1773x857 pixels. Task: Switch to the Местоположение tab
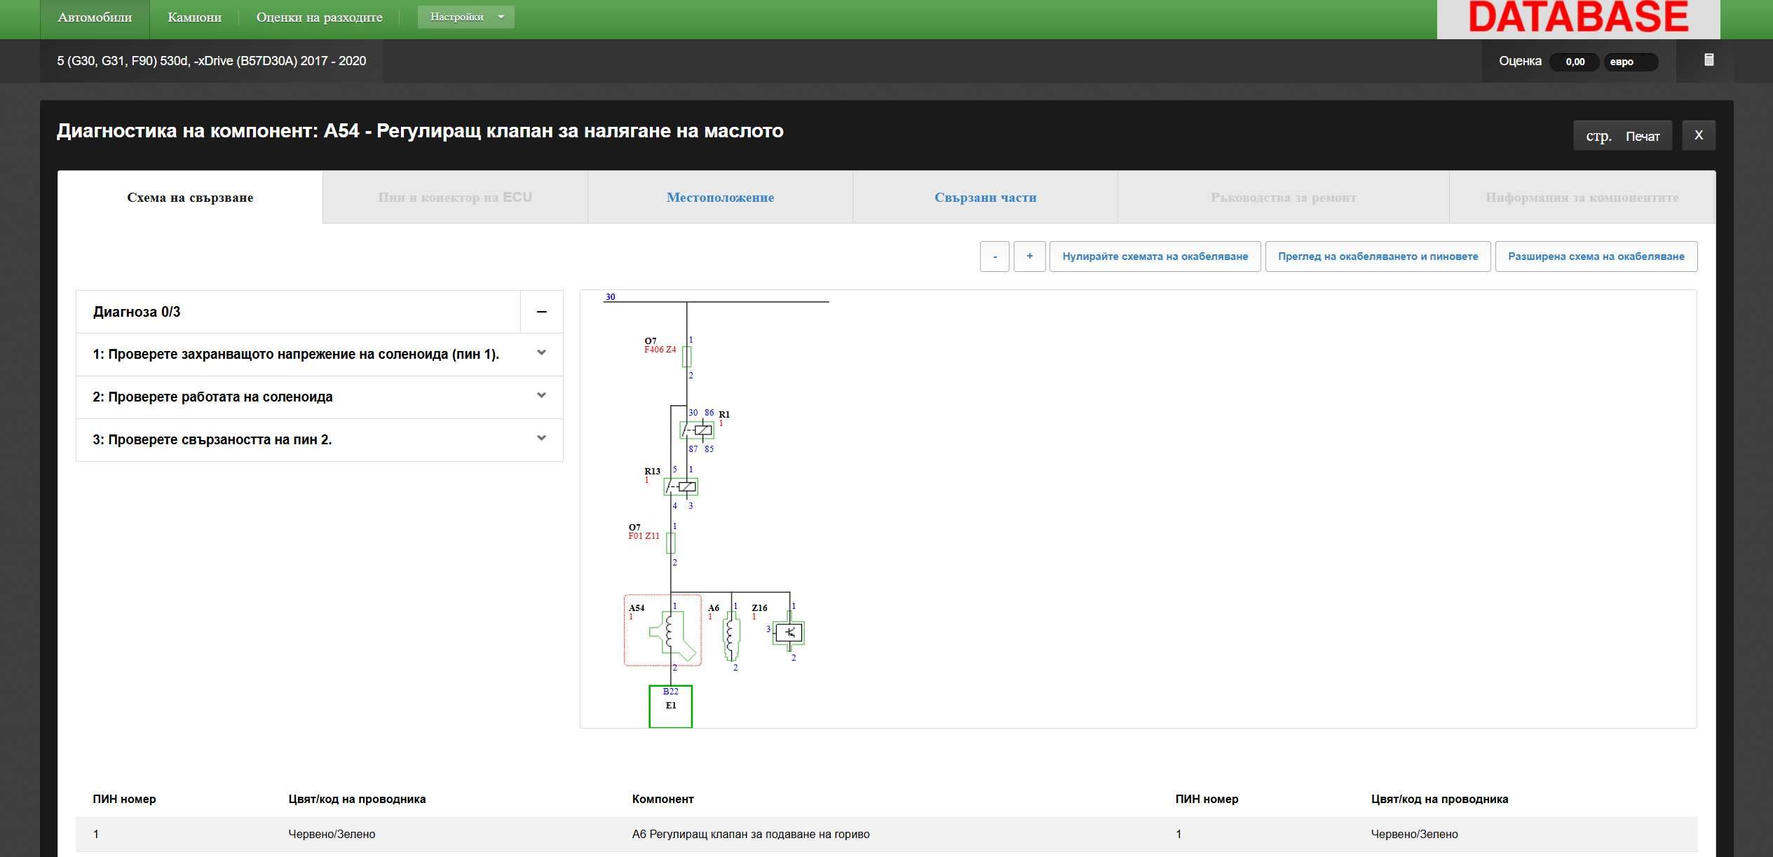click(720, 198)
